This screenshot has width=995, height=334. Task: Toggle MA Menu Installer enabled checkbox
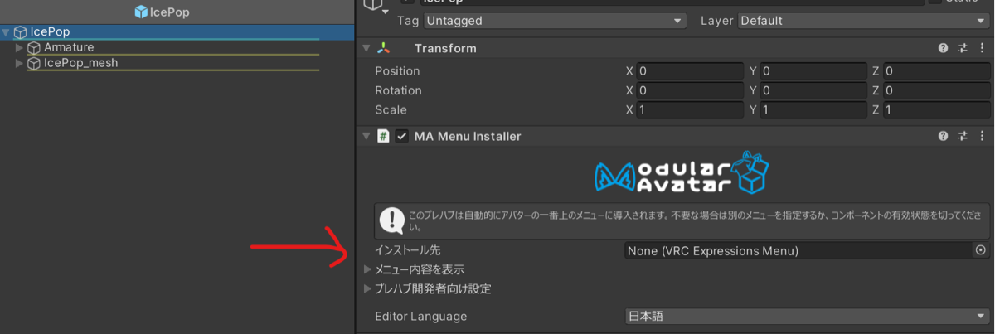402,136
